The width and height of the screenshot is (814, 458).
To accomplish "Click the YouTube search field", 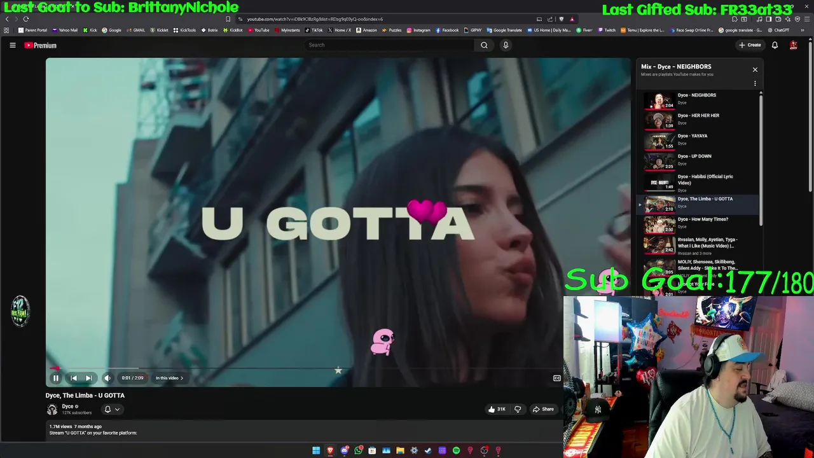I will (389, 45).
